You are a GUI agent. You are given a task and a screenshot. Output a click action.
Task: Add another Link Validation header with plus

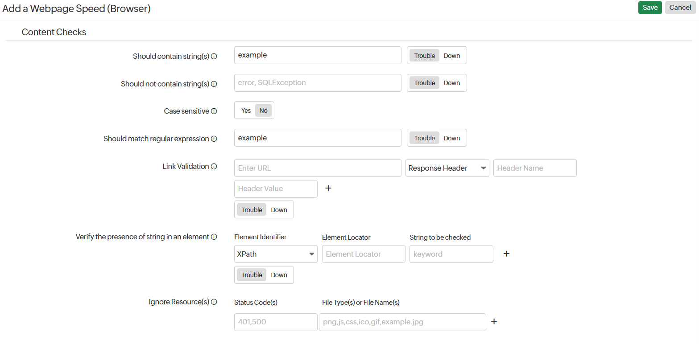(328, 188)
